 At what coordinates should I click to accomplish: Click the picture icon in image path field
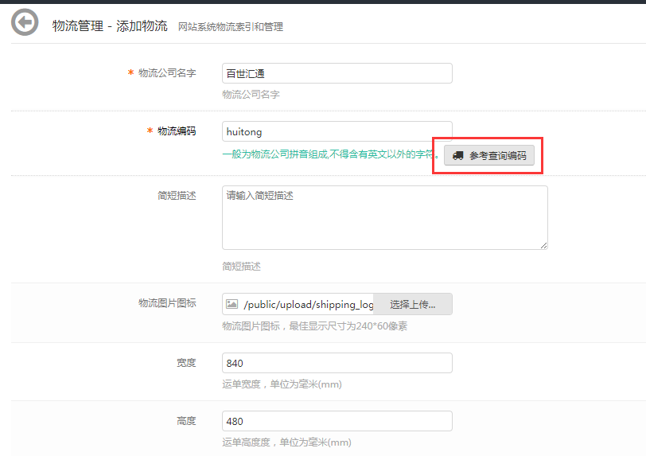232,304
